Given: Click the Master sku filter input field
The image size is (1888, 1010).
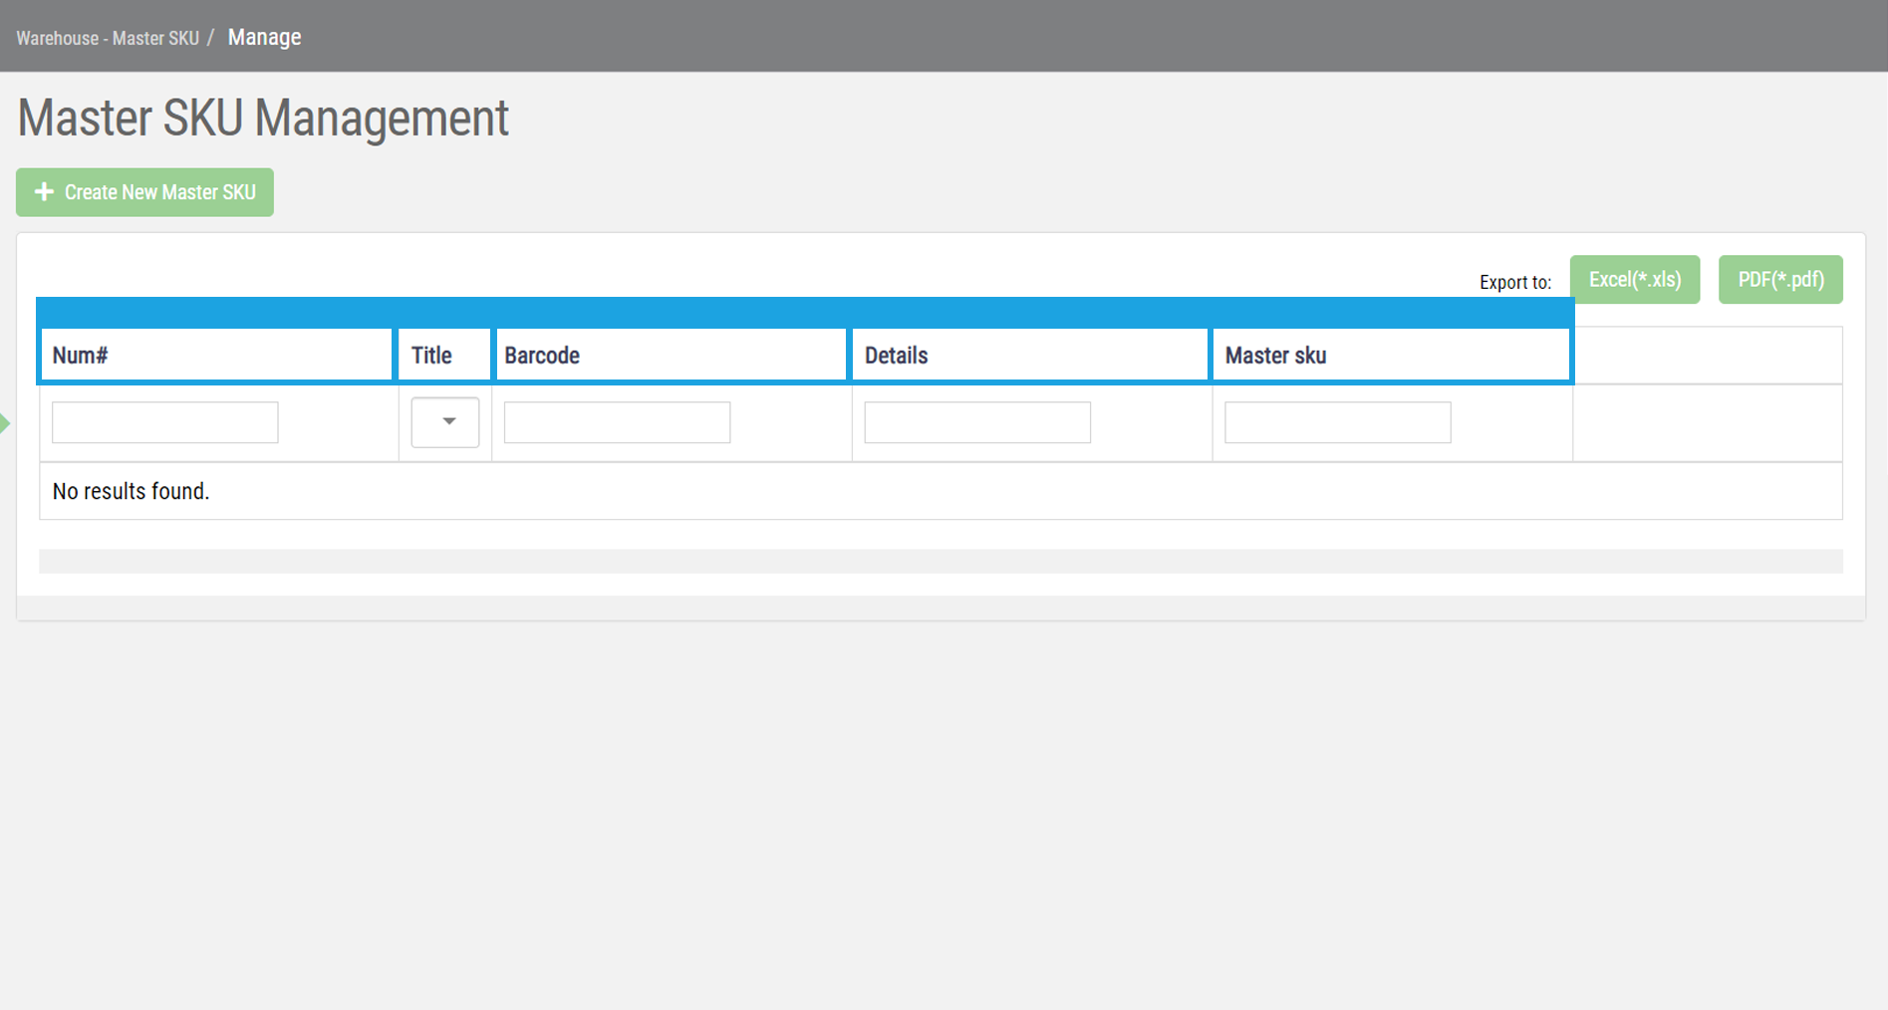Looking at the screenshot, I should click(x=1337, y=421).
